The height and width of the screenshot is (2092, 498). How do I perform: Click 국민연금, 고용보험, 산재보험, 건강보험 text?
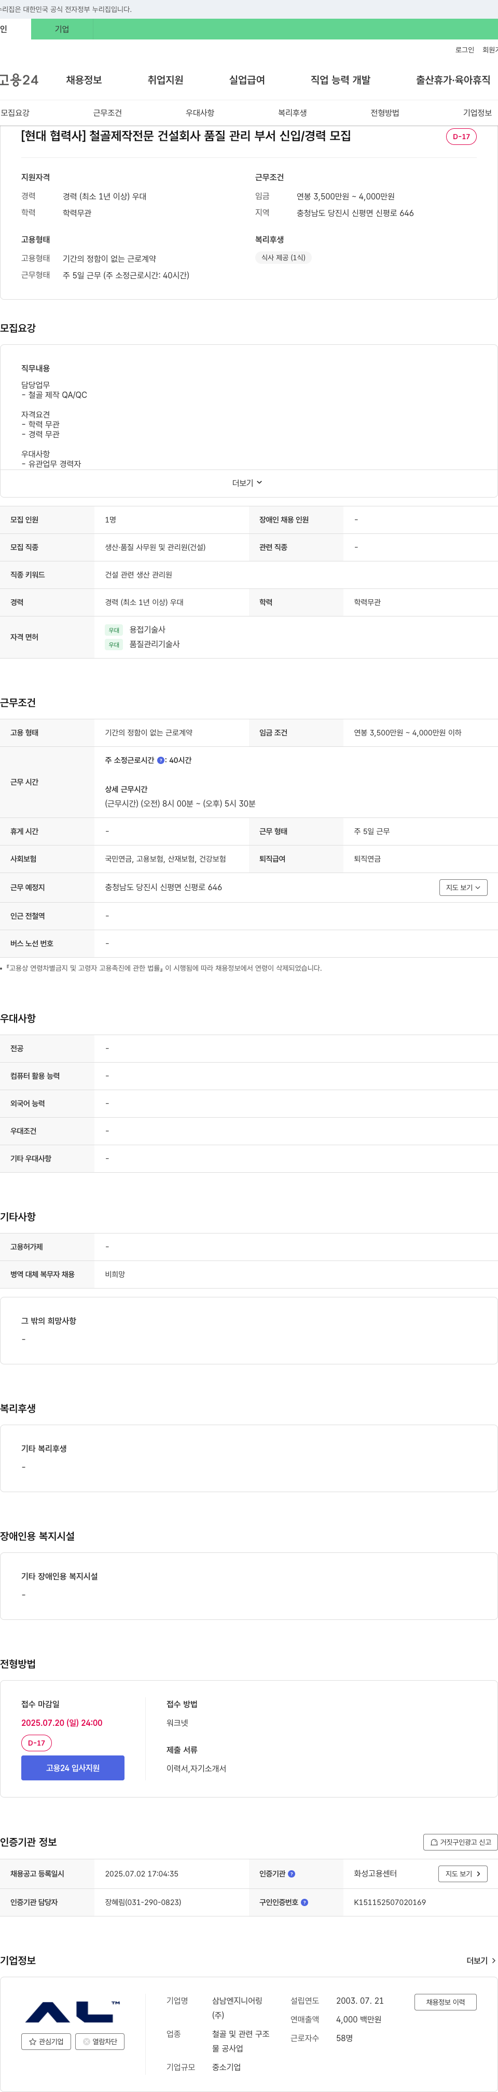(x=165, y=859)
